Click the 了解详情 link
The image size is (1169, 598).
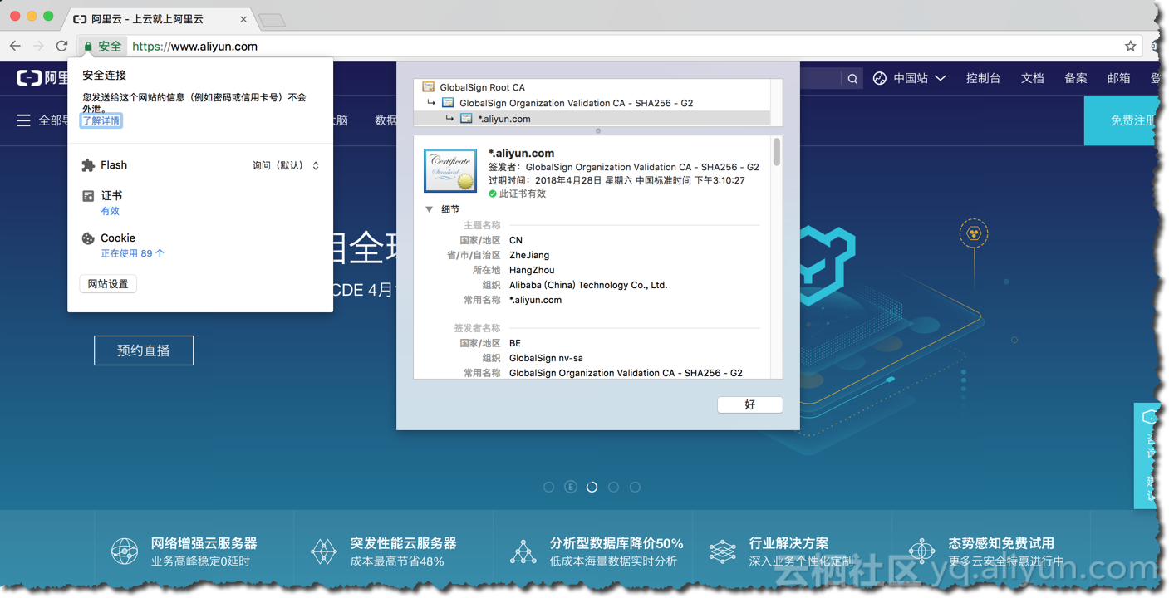[101, 120]
